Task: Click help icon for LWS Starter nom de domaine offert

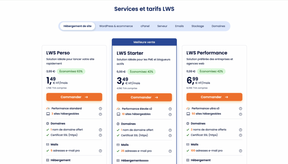Action: 170,130
